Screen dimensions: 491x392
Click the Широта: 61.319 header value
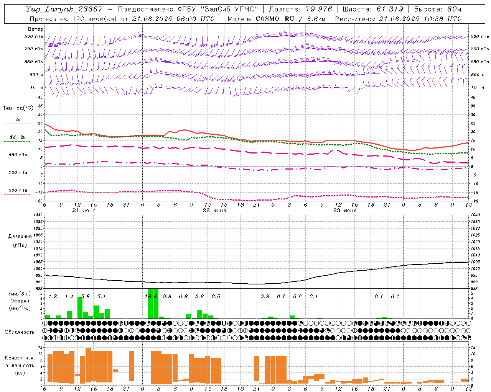coord(373,9)
